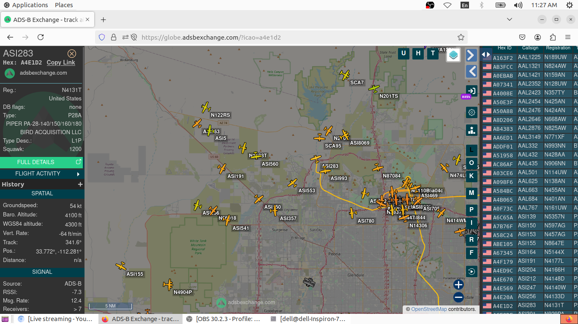Sort table by Registration column

click(x=558, y=48)
